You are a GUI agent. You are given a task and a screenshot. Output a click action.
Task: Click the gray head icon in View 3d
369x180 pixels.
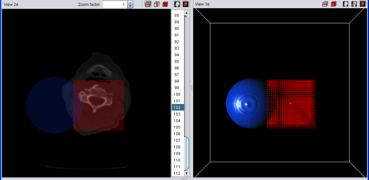coord(345,4)
